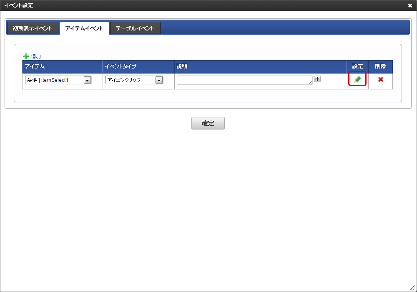Click the dialog resize grip corner
Screen dimensions: 417x292
pyautogui.click(x=412, y=287)
